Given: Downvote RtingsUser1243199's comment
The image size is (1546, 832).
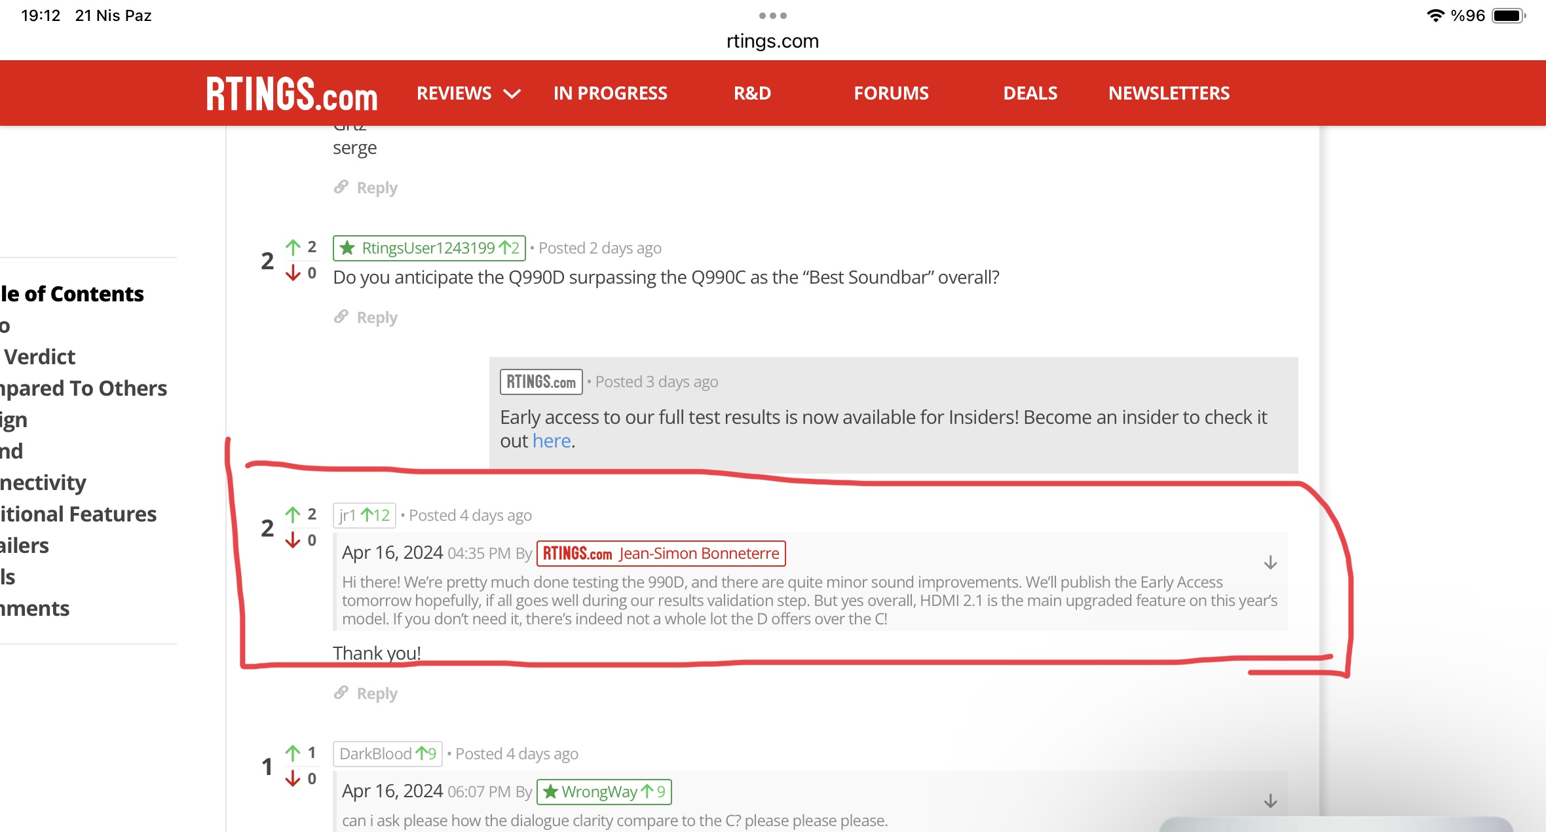Looking at the screenshot, I should pyautogui.click(x=293, y=273).
